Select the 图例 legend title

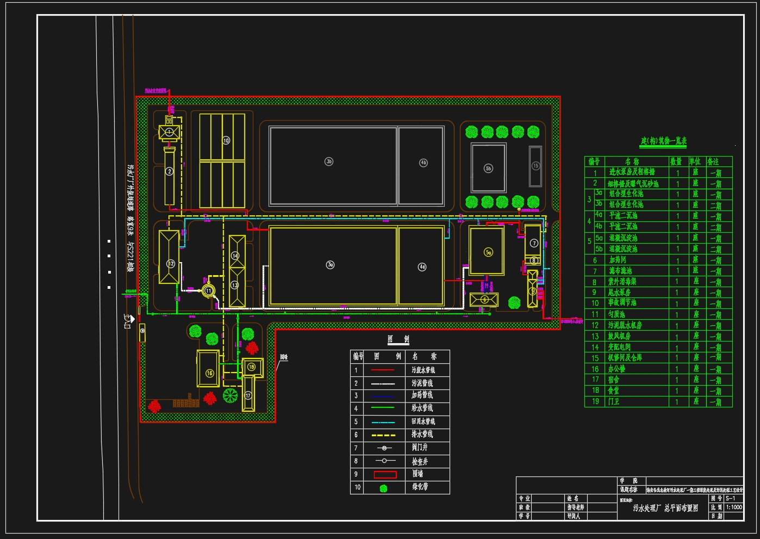coord(398,339)
